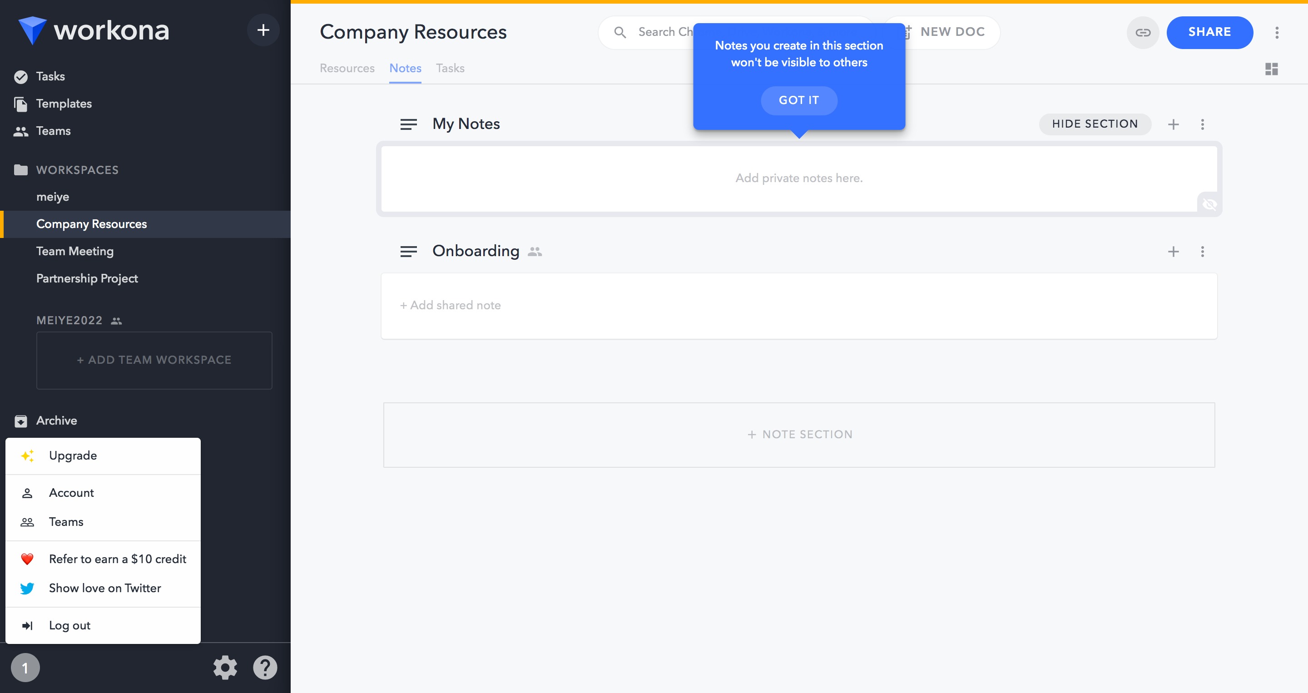
Task: Click the Templates document icon in sidebar
Action: [x=21, y=104]
